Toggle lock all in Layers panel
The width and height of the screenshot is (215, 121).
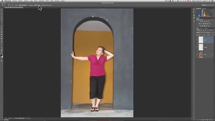point(205,35)
